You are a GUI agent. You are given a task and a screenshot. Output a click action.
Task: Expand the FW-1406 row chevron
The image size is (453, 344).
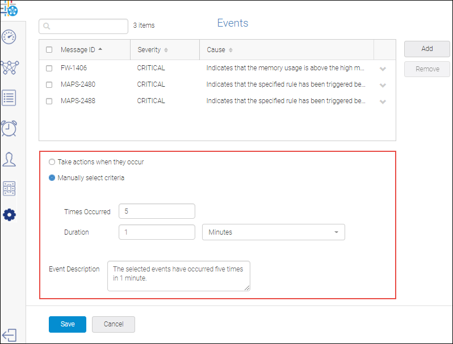(x=383, y=69)
